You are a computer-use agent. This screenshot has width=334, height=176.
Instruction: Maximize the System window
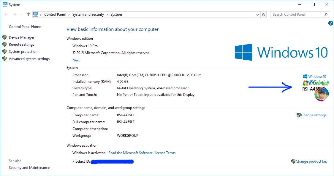pyautogui.click(x=313, y=4)
